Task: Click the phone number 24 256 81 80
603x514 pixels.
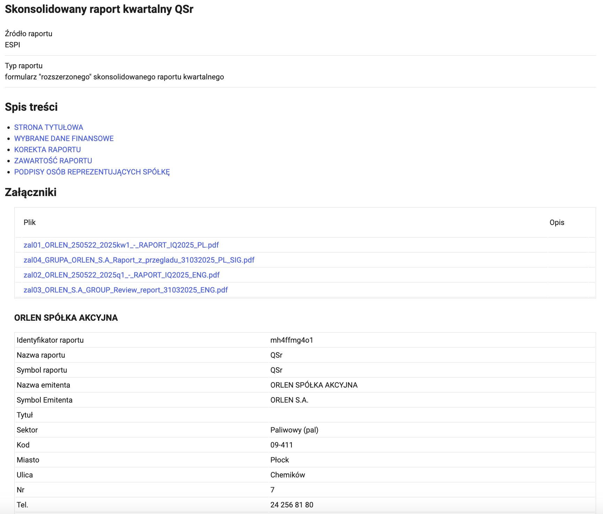Action: tap(291, 505)
